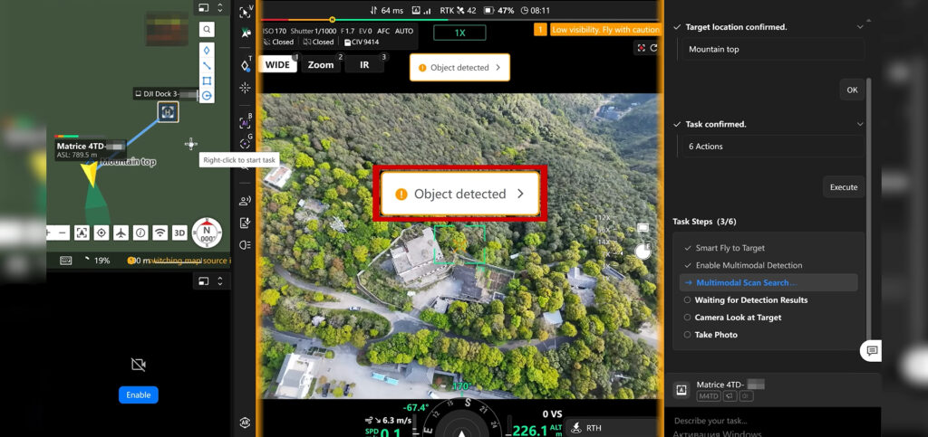Open Low visibility. Fly with caution warning
Screen dimensions: 928x437
click(x=604, y=30)
